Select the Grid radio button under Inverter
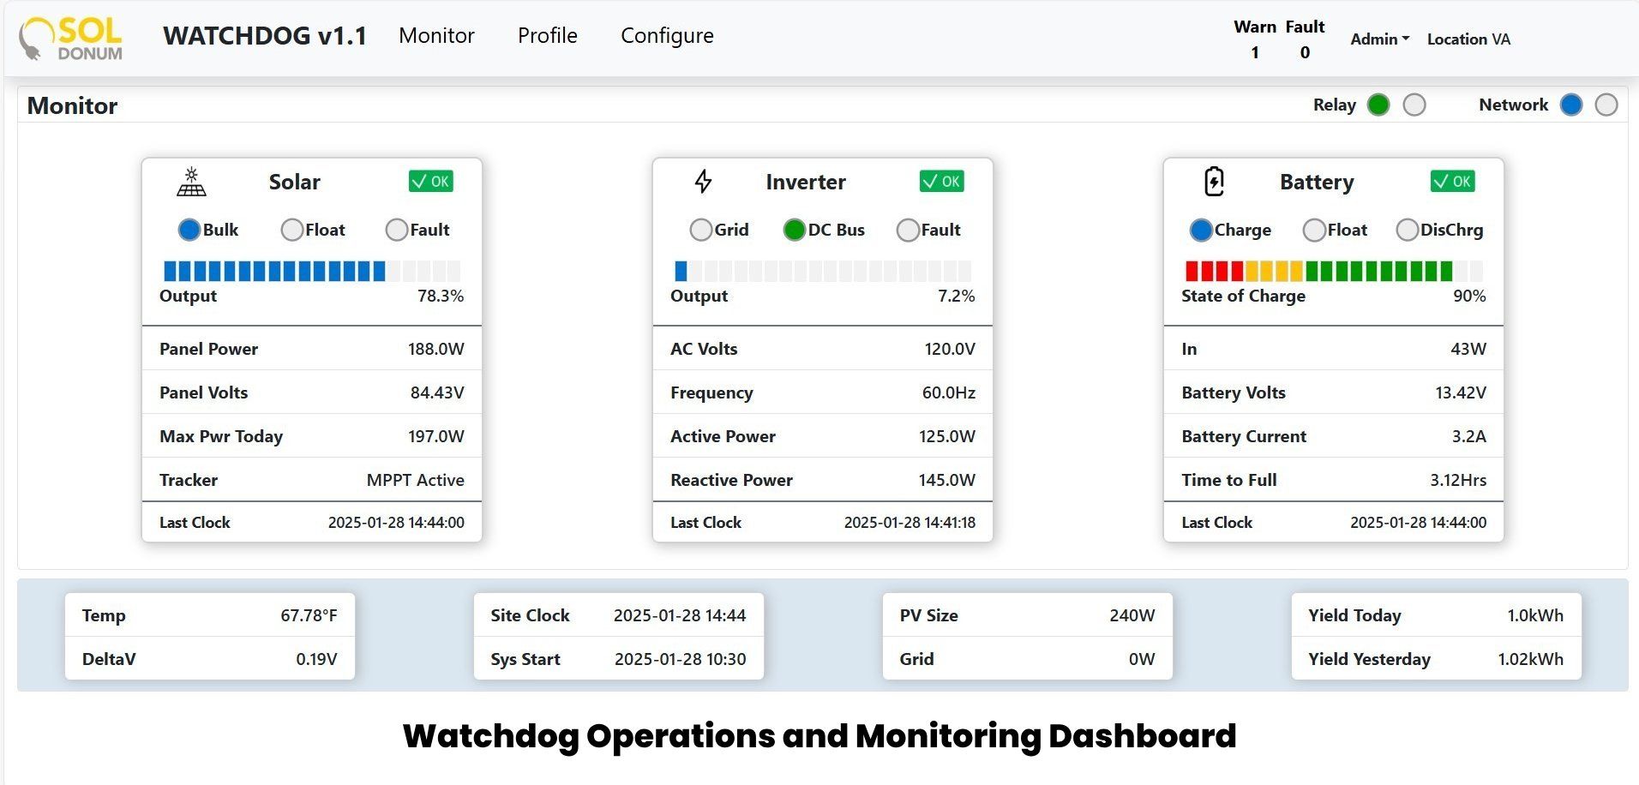 [x=699, y=230]
